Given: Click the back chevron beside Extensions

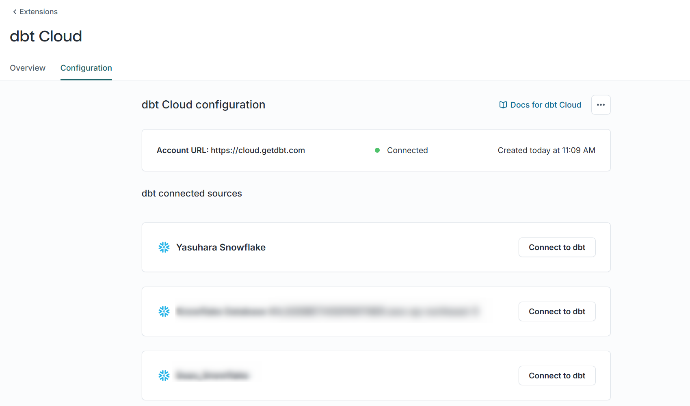Looking at the screenshot, I should click(15, 12).
